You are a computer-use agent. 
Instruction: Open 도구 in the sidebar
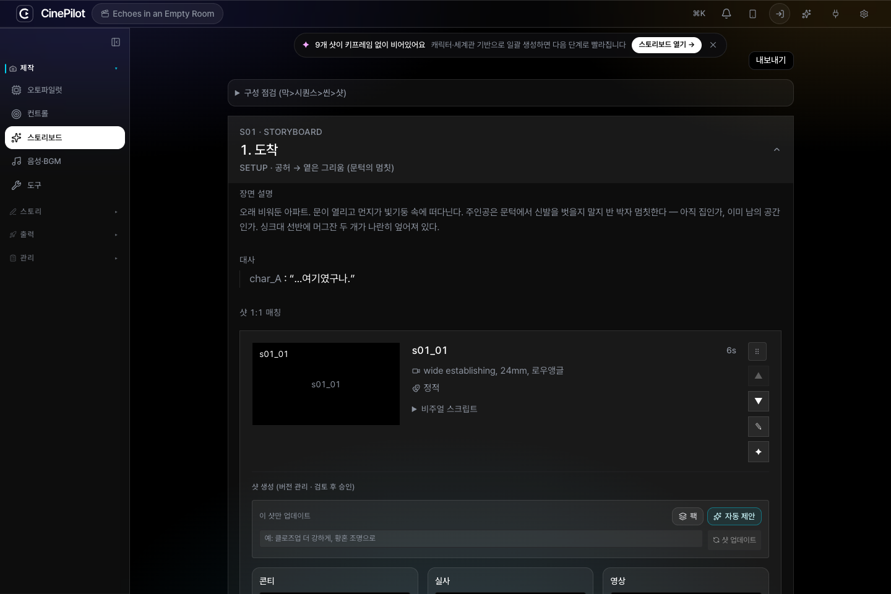[x=64, y=185]
